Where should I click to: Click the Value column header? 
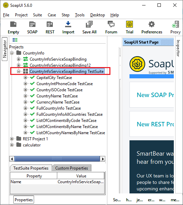point(81,176)
